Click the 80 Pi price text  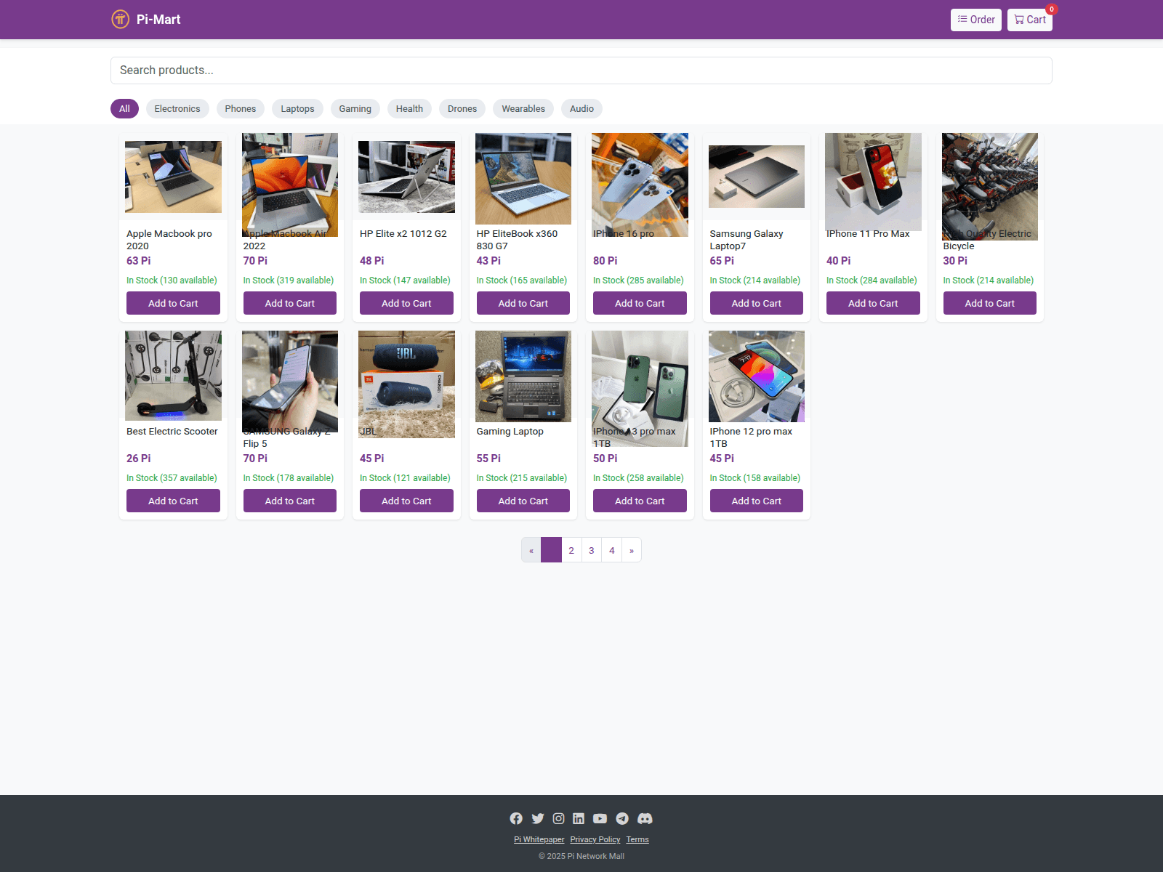tap(605, 261)
